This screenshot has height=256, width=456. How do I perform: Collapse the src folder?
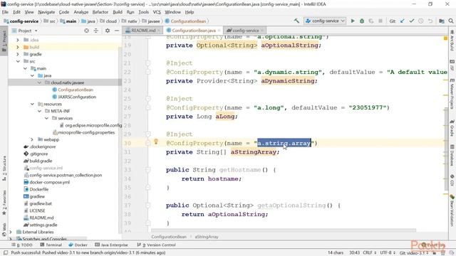click(18, 61)
